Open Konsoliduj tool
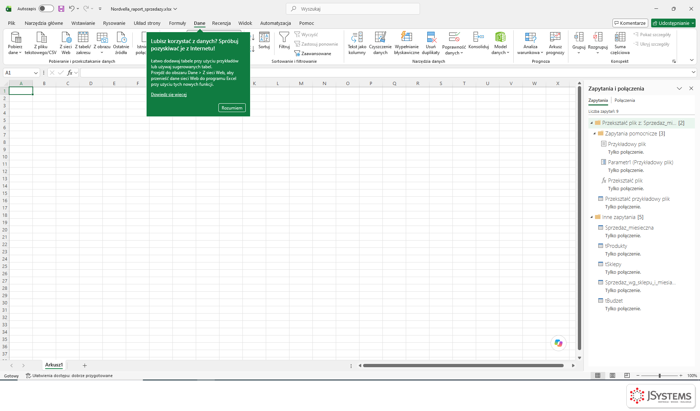This screenshot has height=411, width=700. click(x=478, y=41)
